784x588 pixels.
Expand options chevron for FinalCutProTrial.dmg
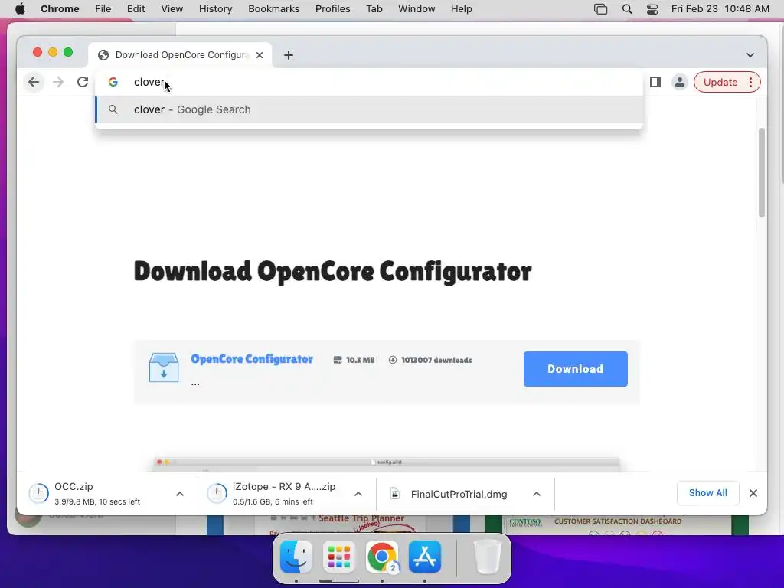click(537, 494)
